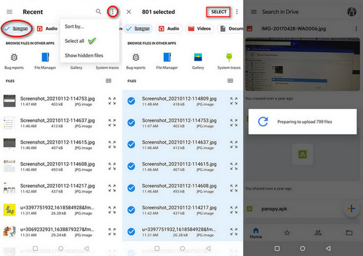363x256 pixels.
Task: Uncheck Screenshot_20210112-114637.jpg in selection panel
Action: pos(132,144)
